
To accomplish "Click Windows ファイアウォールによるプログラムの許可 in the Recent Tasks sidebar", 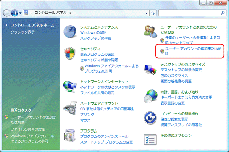I will click(x=32, y=139).
